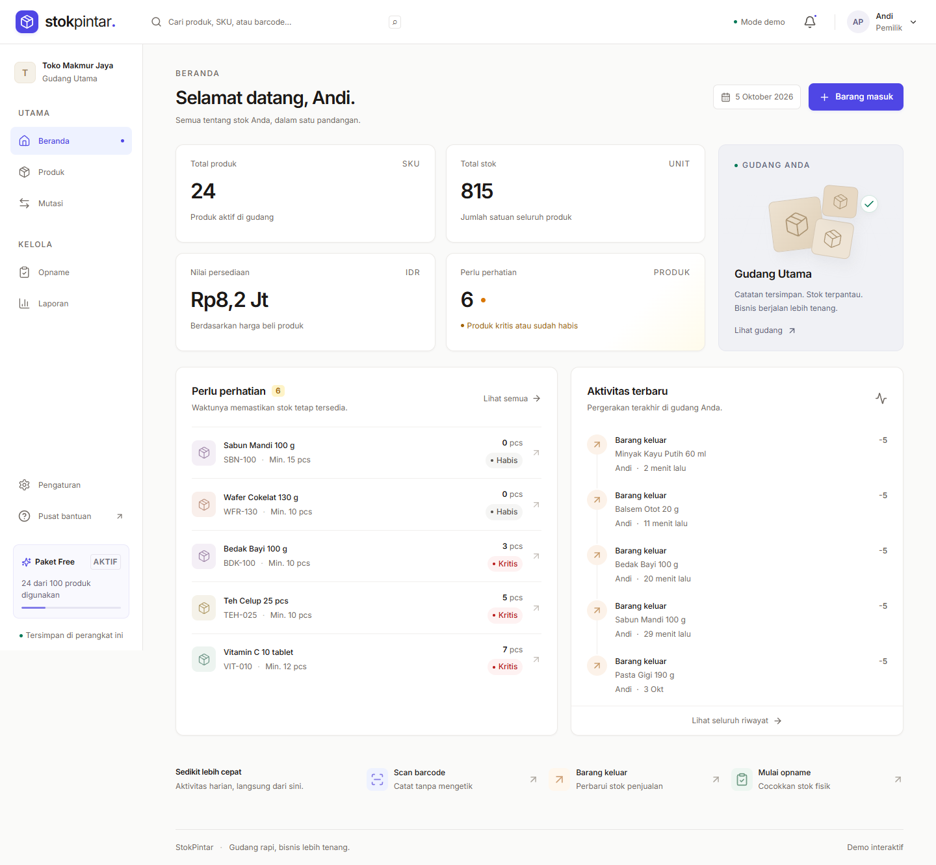Image resolution: width=936 pixels, height=865 pixels.
Task: Click Kritis badge for Bedak Bayi
Action: click(505, 564)
